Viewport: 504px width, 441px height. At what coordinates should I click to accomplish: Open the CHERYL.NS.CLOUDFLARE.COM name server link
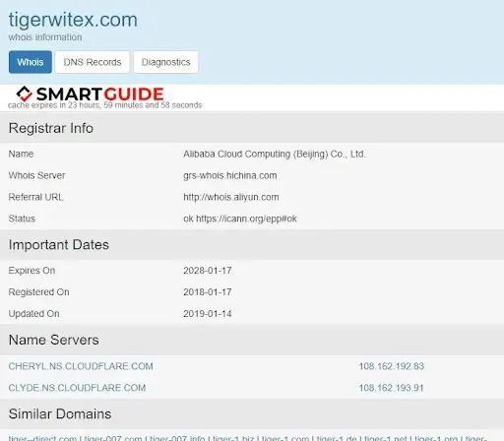click(81, 366)
